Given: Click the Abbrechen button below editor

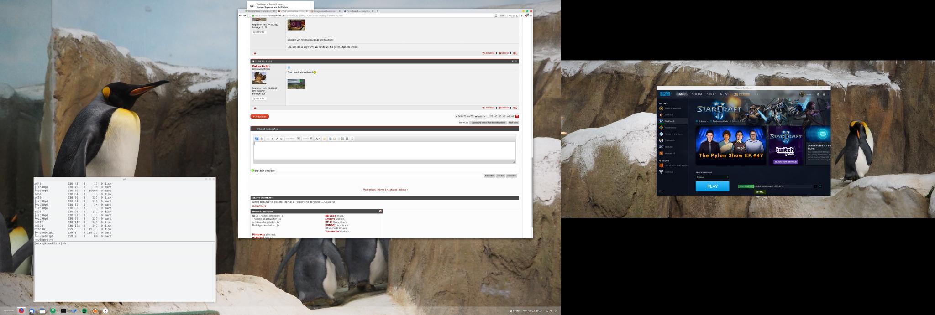Looking at the screenshot, I should pos(512,176).
